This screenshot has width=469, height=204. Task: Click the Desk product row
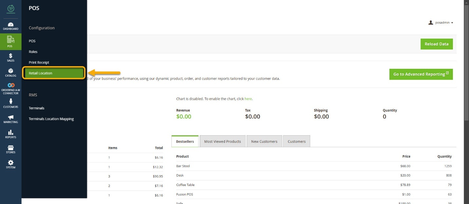(314, 175)
